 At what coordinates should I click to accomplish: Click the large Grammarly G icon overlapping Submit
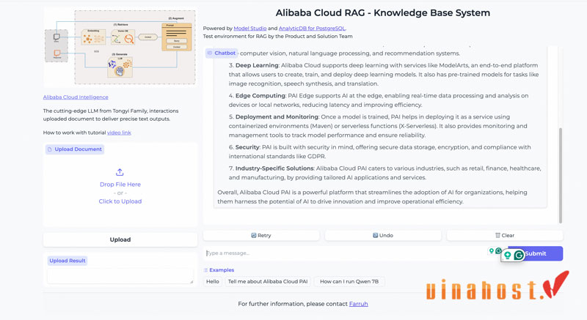coord(519,255)
